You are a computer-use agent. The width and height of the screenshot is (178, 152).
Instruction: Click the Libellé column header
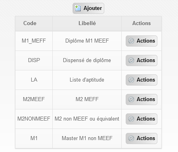click(x=87, y=23)
